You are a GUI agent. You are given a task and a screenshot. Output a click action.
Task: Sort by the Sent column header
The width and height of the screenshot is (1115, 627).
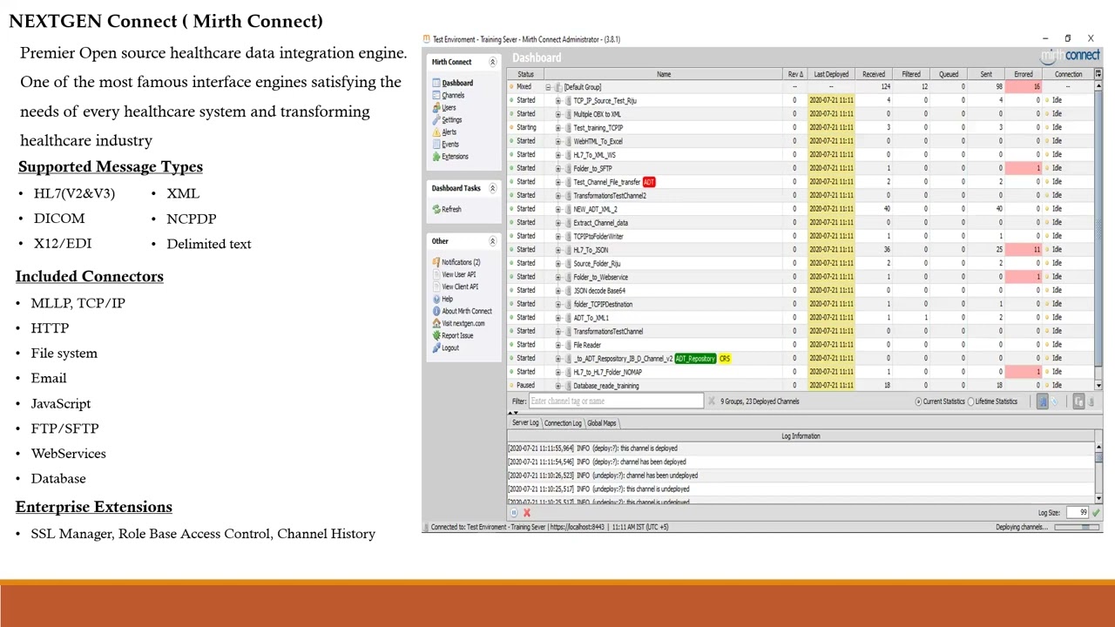[x=986, y=74]
